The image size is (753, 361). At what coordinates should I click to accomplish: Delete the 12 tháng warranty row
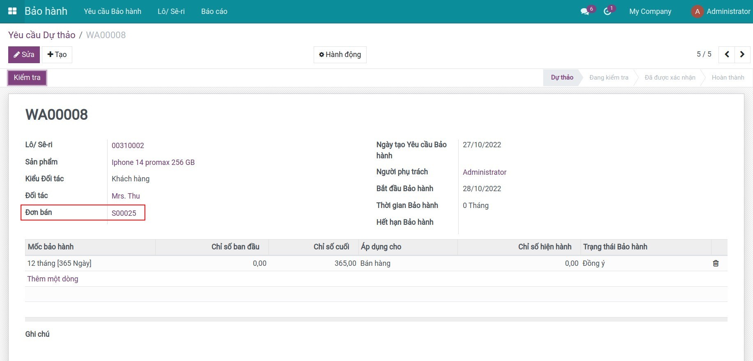click(716, 263)
